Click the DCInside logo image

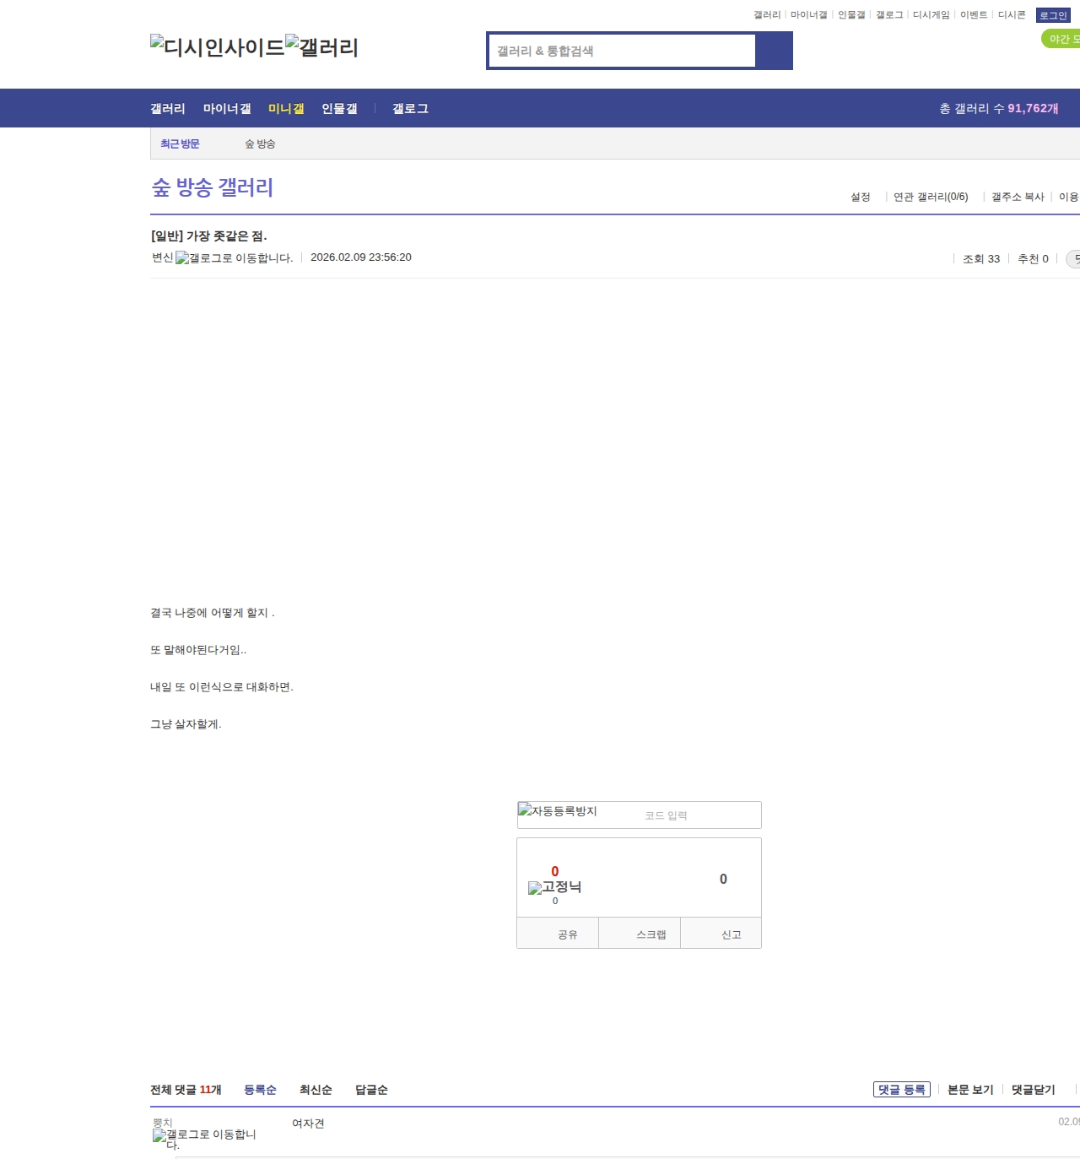pos(217,47)
